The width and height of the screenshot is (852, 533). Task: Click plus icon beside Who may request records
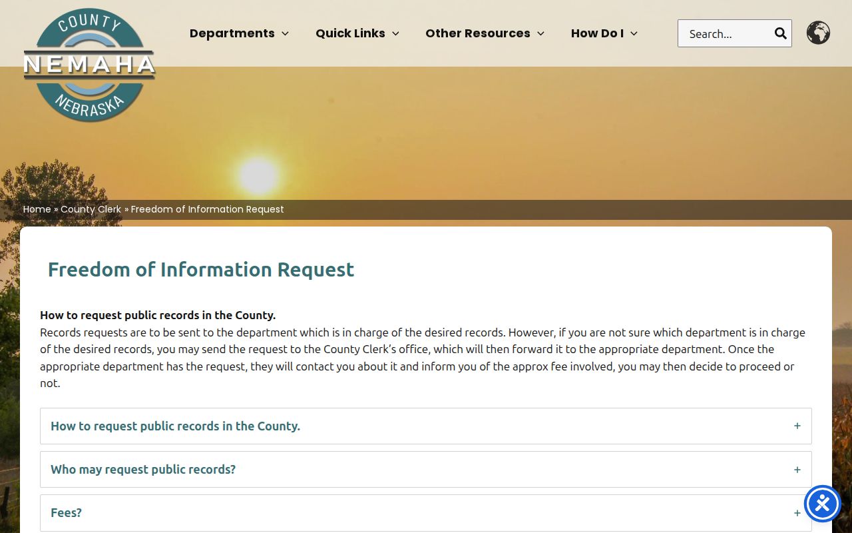(x=797, y=470)
